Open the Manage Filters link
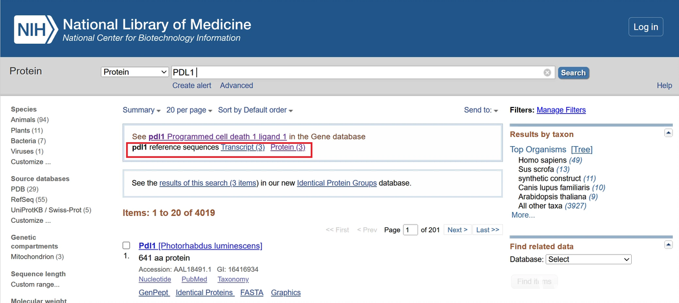Image resolution: width=679 pixels, height=303 pixels. 561,110
